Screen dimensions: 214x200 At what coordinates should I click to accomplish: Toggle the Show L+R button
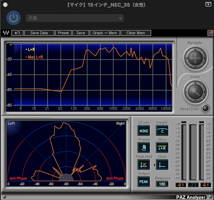tap(162, 148)
